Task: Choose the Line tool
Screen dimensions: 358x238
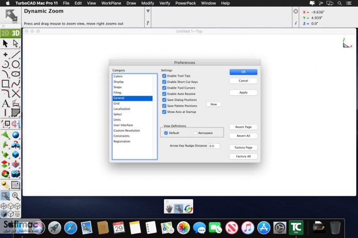Action: click(15, 55)
